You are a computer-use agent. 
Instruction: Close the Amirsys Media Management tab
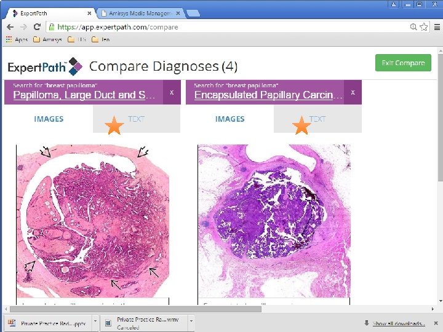tap(178, 13)
